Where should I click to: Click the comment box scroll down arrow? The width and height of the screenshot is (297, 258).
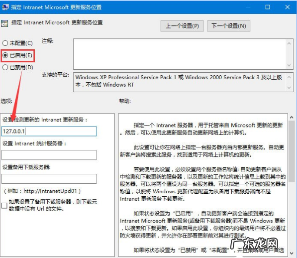[289, 65]
